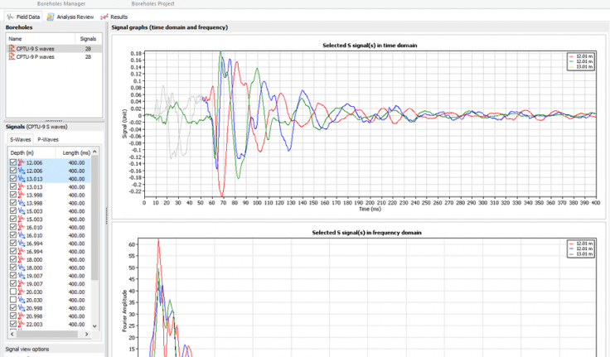The width and height of the screenshot is (610, 357).
Task: Switch to the P-Waves tab
Action: pos(48,140)
